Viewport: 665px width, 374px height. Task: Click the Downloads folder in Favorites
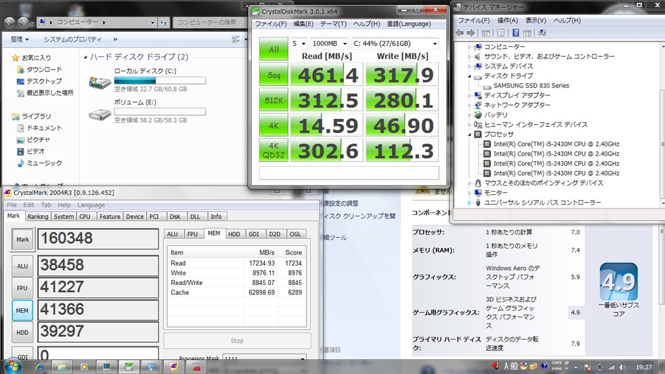pos(44,69)
